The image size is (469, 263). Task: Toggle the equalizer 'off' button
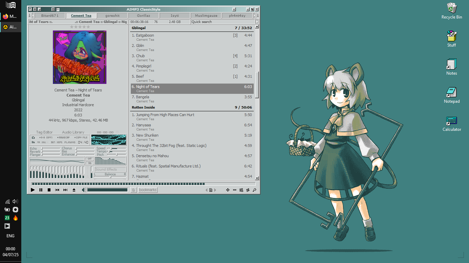(x=90, y=159)
